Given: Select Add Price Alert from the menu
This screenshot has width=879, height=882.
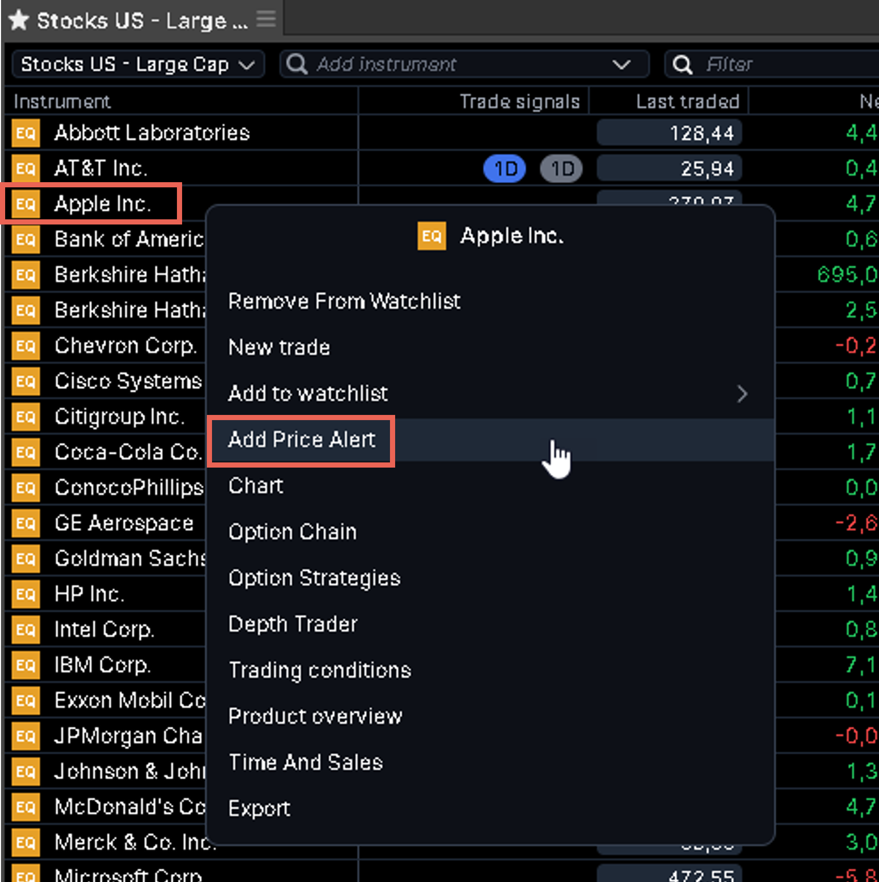Looking at the screenshot, I should (x=302, y=440).
